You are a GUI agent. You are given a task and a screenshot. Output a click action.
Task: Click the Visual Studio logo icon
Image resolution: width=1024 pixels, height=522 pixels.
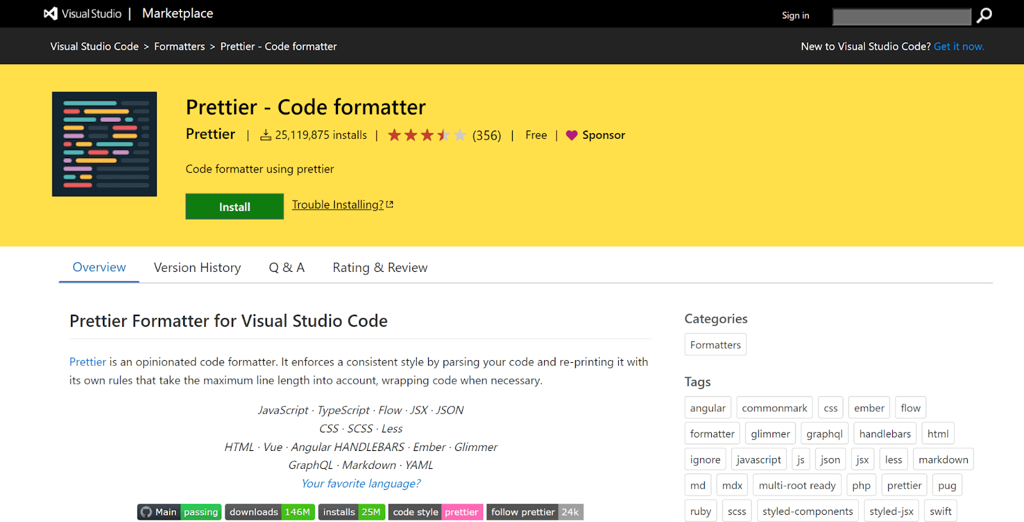coord(51,13)
